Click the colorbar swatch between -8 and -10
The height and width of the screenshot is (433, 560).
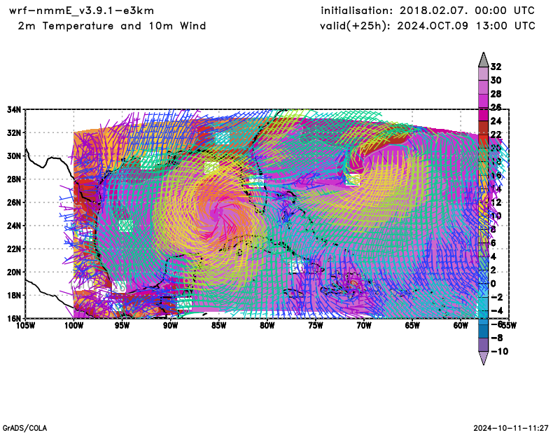click(x=483, y=345)
